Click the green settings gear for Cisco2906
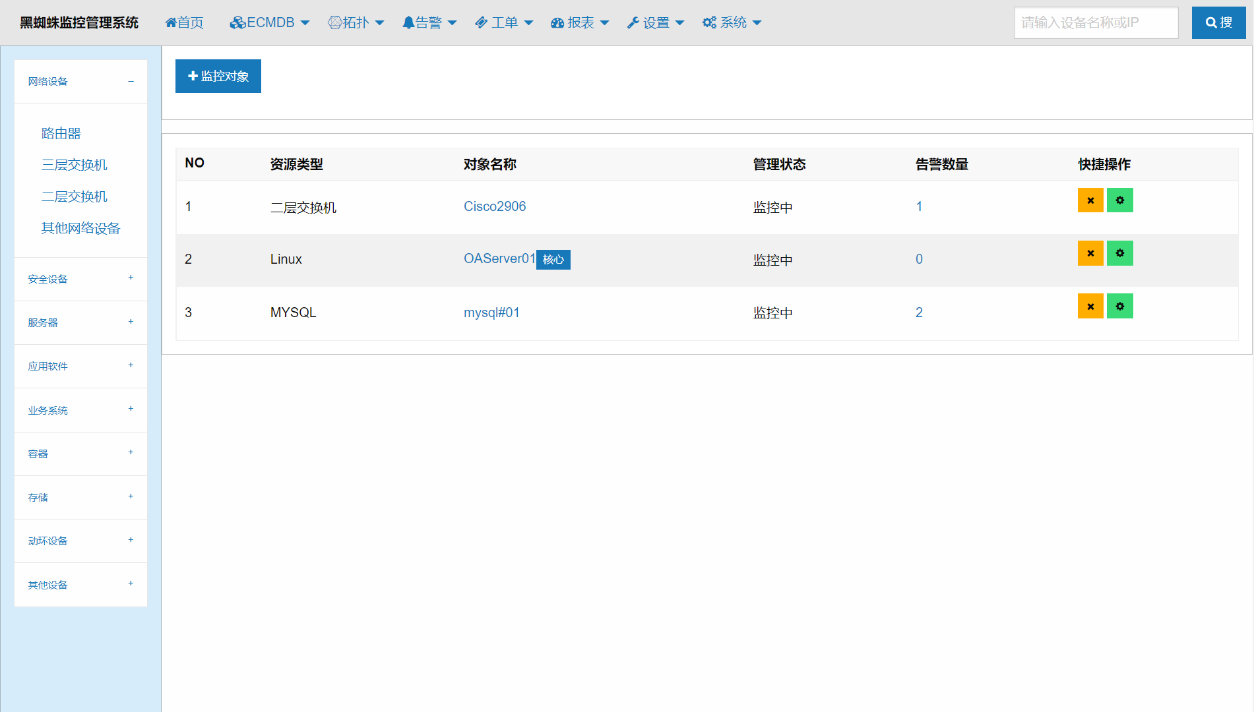Screen dimensions: 1254x712 1119,200
